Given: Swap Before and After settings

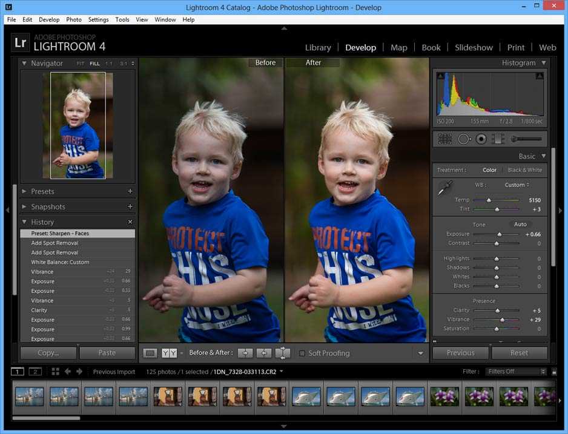Looking at the screenshot, I should pos(283,353).
